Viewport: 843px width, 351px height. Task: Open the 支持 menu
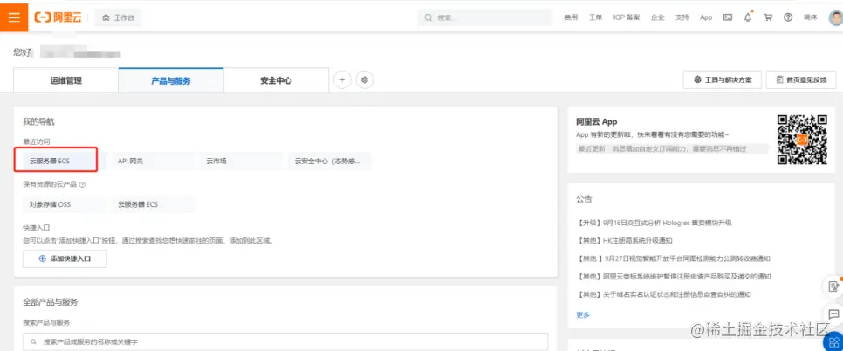682,17
